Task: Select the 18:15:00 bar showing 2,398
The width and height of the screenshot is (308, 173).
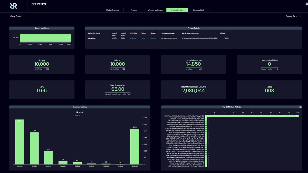Action: pyautogui.click(x=34, y=148)
